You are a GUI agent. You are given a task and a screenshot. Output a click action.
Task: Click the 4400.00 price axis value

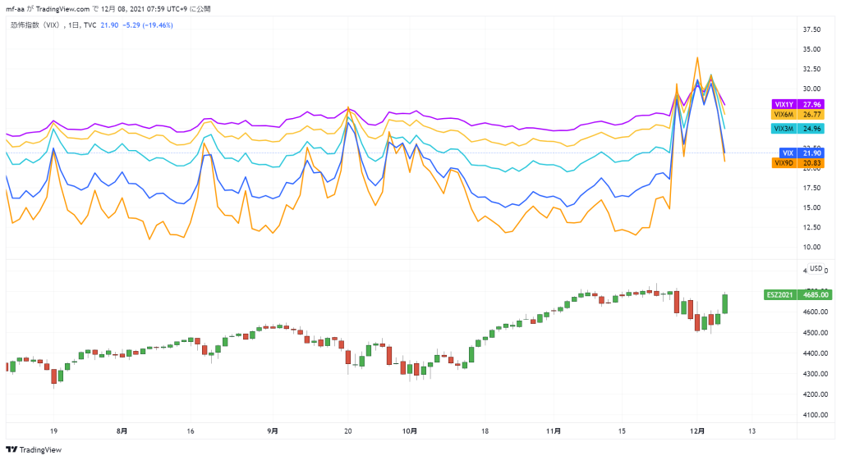[816, 353]
